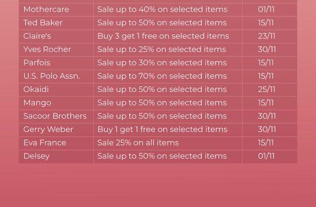Select the Parfois brand name

37,63
